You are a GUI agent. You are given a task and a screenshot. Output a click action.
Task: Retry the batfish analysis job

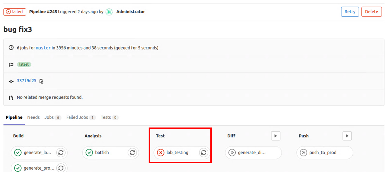pos(132,152)
